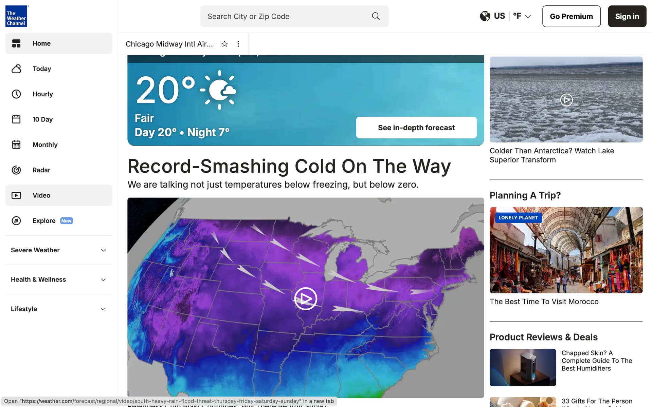Expand the Health & Wellness section
This screenshot has width=652, height=407.
[103, 279]
